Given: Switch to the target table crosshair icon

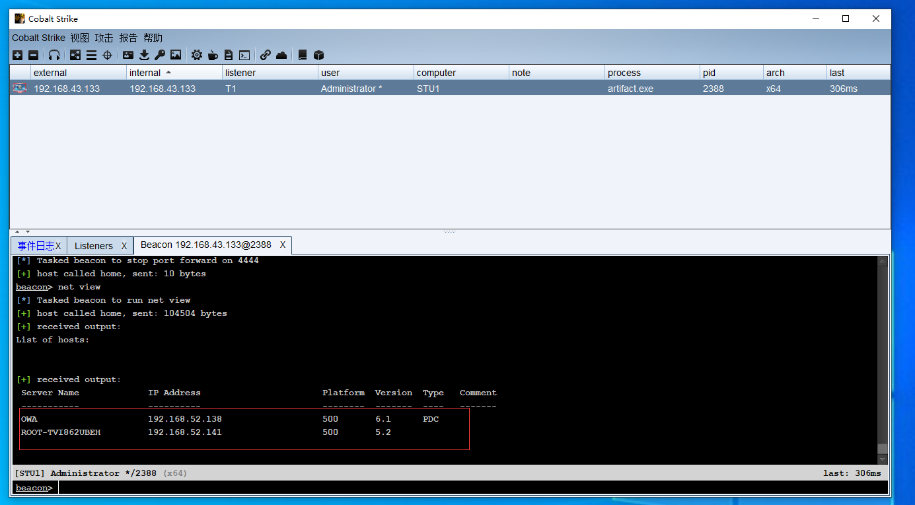Looking at the screenshot, I should pyautogui.click(x=107, y=56).
